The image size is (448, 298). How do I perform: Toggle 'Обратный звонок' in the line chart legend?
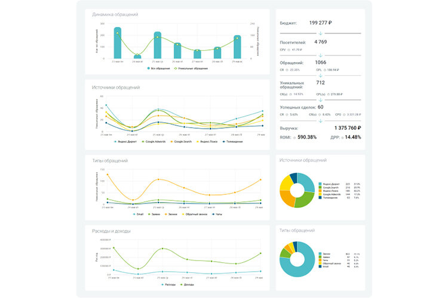click(195, 214)
